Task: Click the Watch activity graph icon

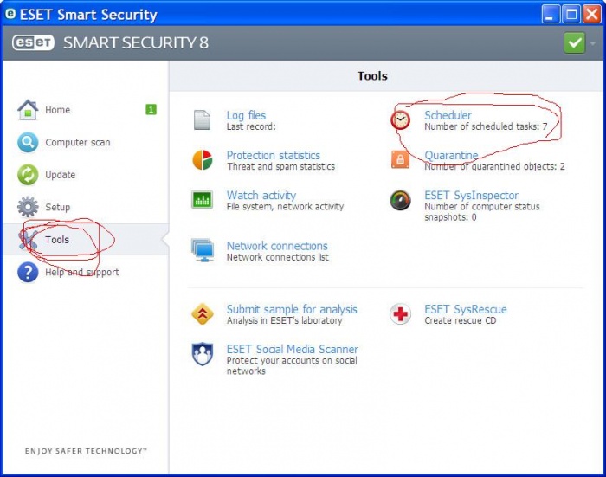Action: click(x=202, y=200)
